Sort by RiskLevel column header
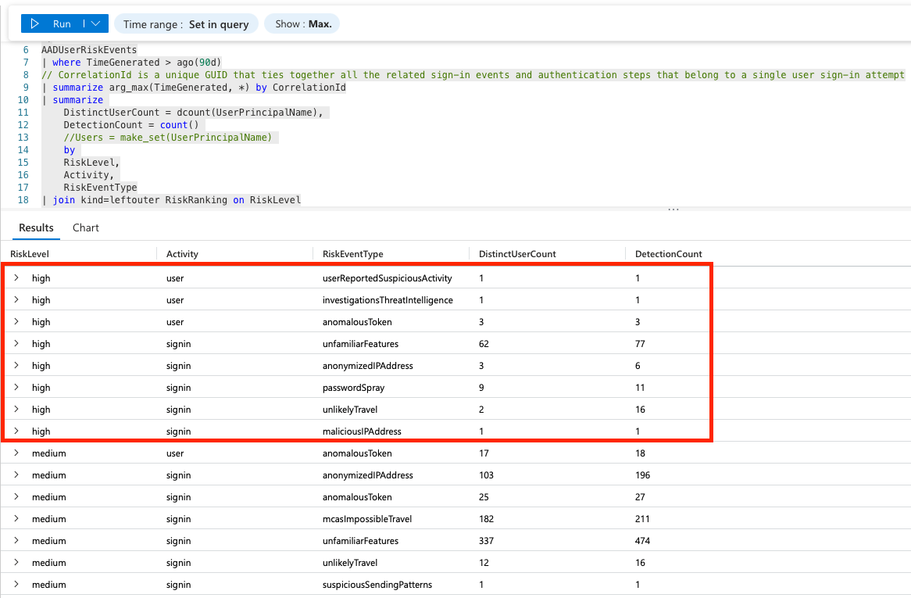This screenshot has width=911, height=598. point(30,254)
